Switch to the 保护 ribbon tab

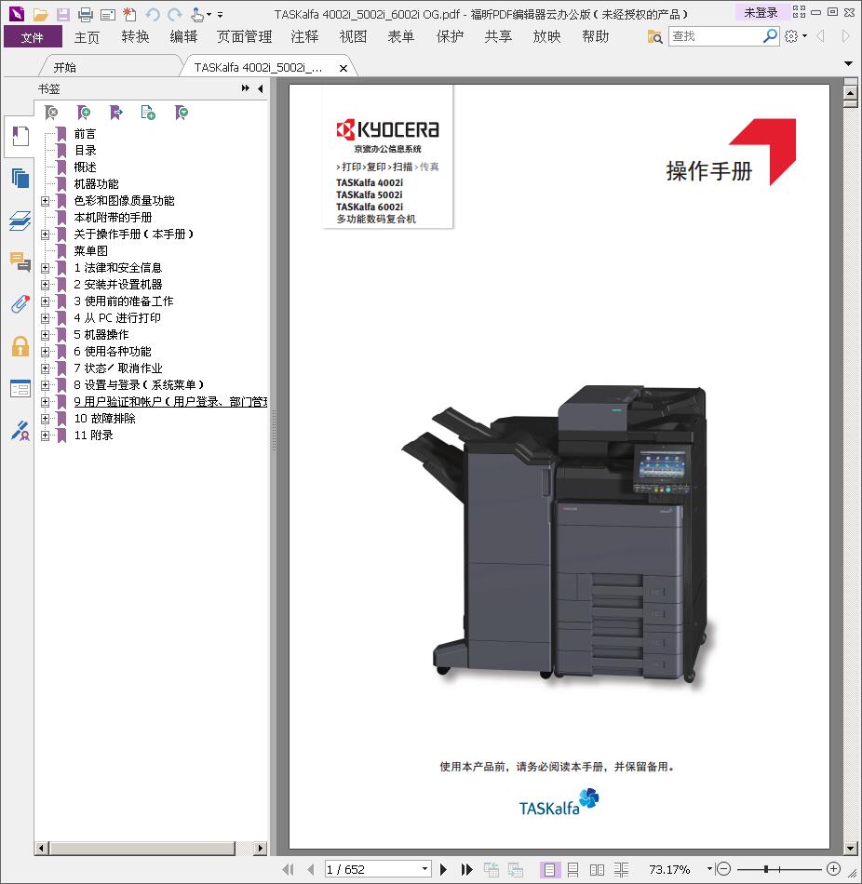click(450, 37)
